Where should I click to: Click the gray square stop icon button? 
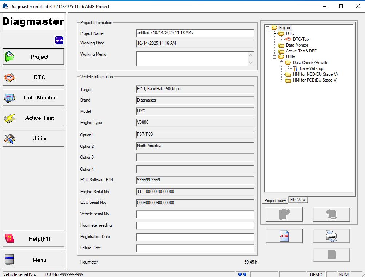pos(331,255)
